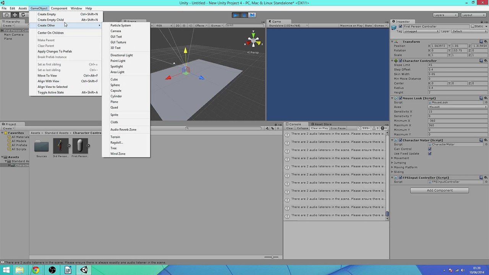Toggle Character Controller enabled checkbox
489x275 pixels.
coord(400,61)
